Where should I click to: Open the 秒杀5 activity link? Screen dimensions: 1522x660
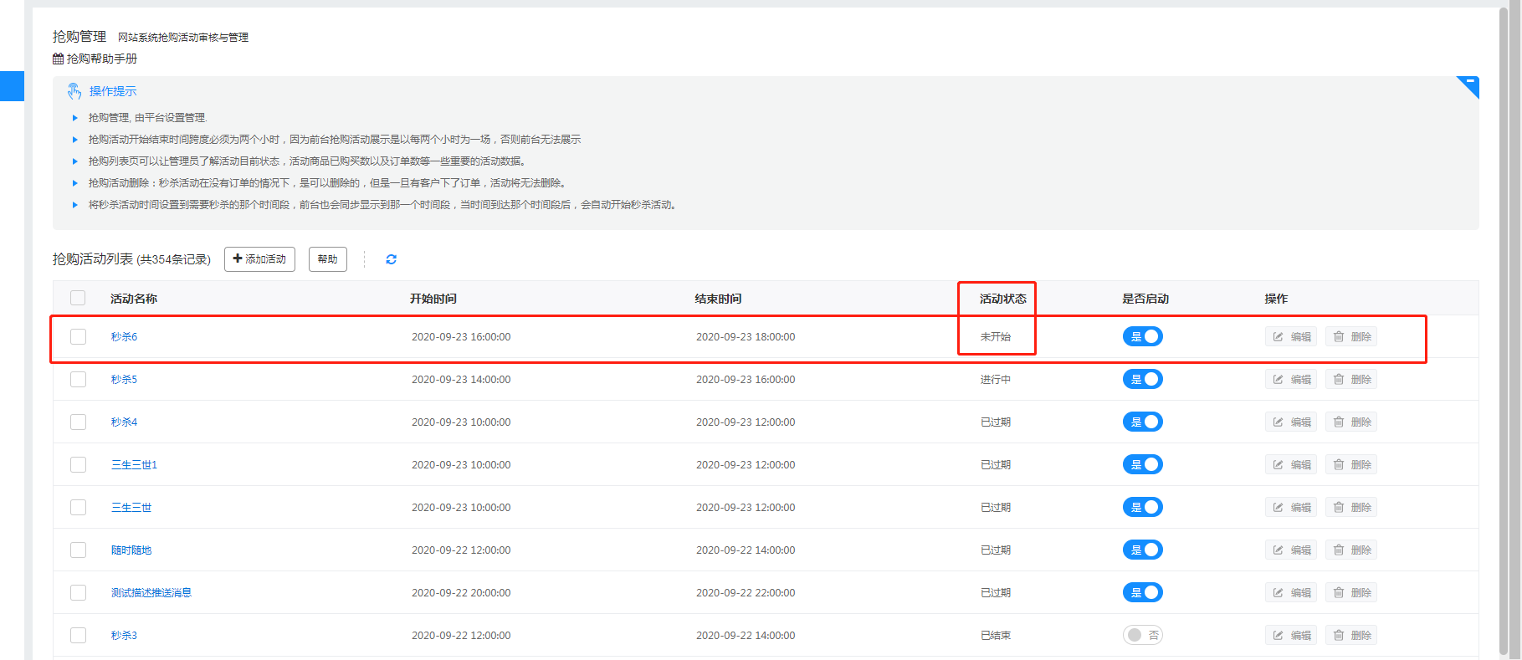(124, 380)
